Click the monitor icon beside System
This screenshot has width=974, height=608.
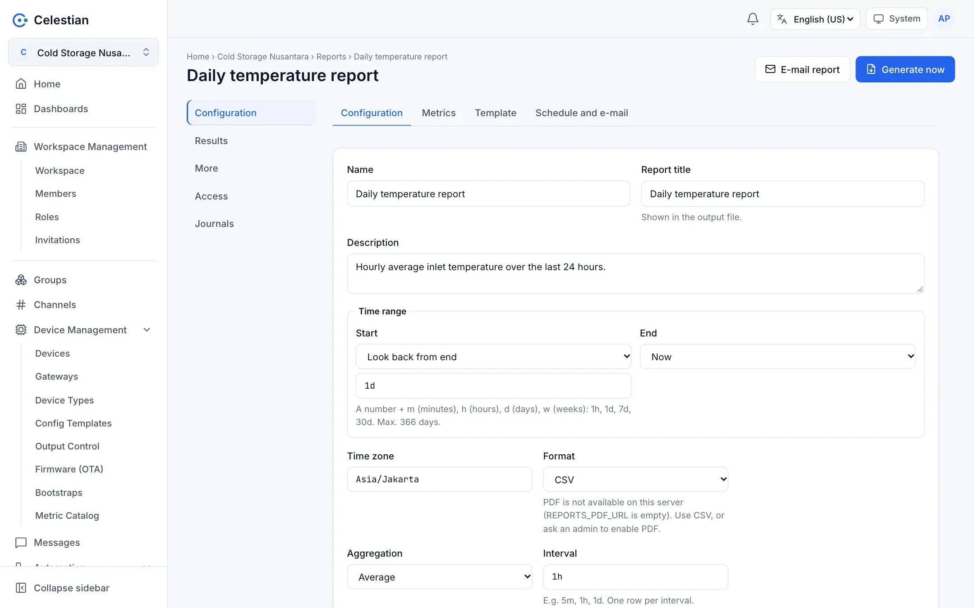click(x=878, y=19)
